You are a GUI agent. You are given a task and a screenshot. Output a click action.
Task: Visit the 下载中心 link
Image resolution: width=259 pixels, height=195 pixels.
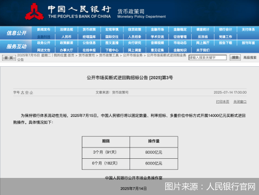112,50
